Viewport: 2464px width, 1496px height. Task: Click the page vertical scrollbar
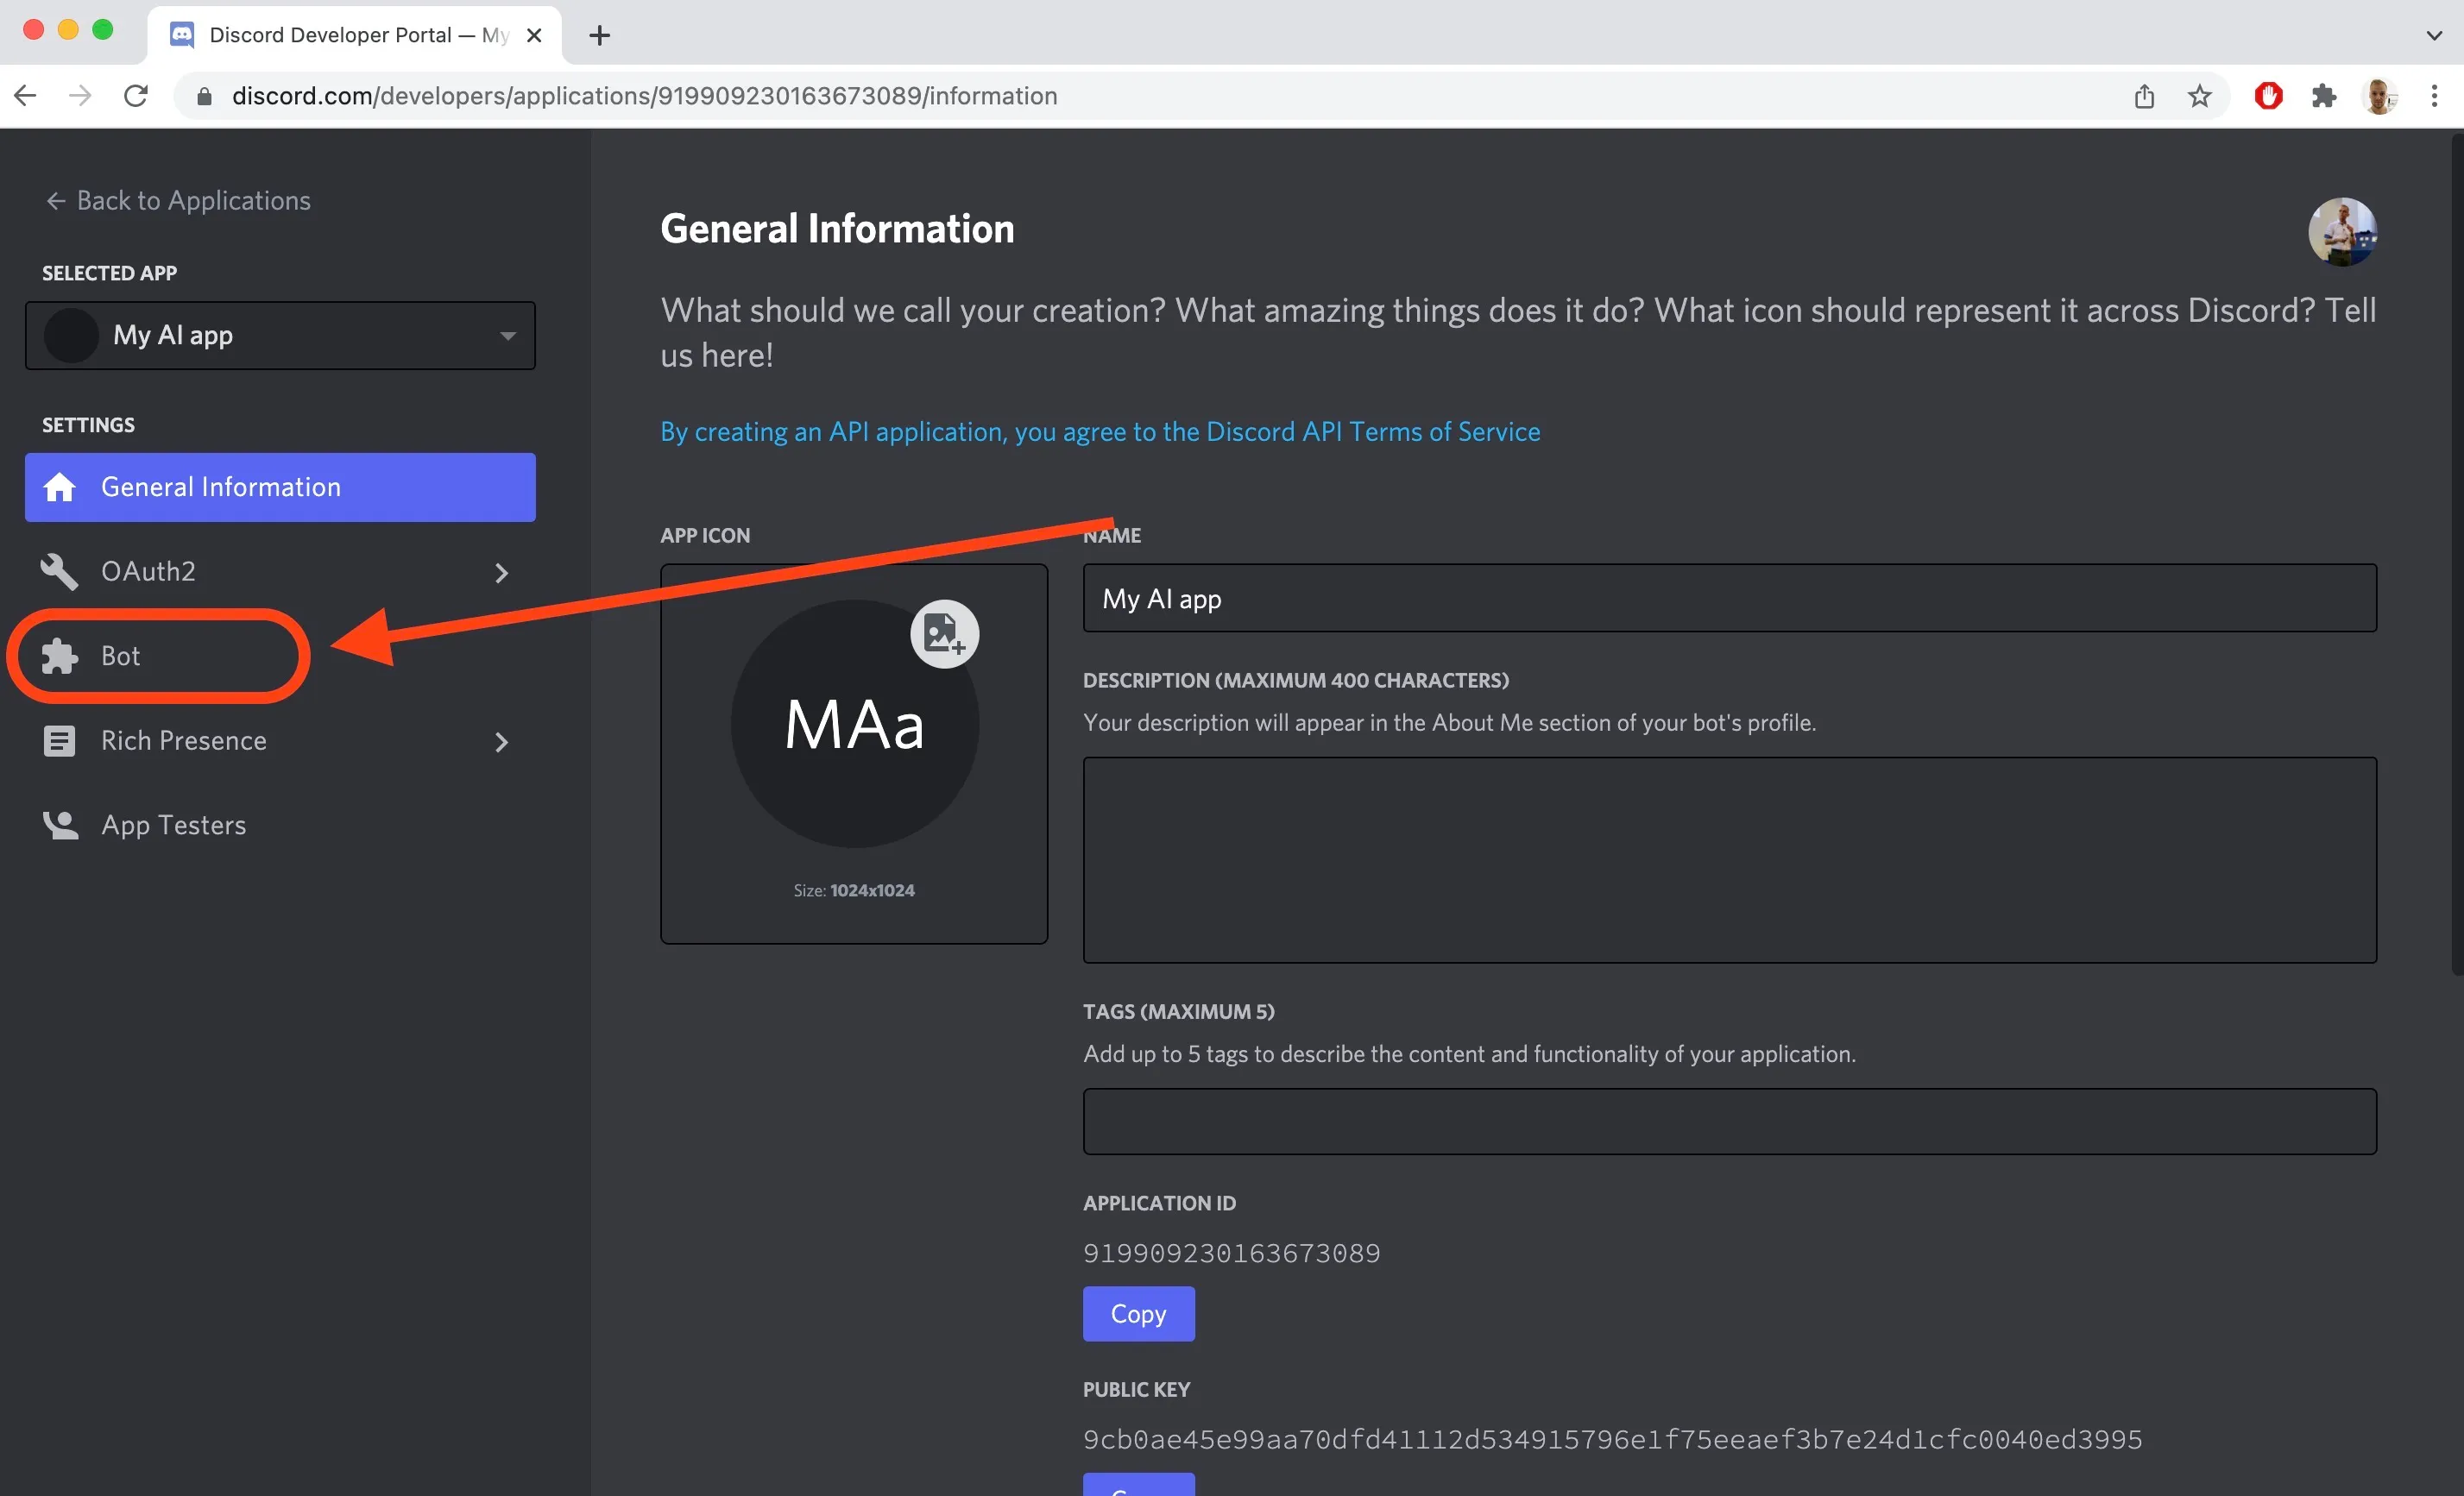[2456, 555]
